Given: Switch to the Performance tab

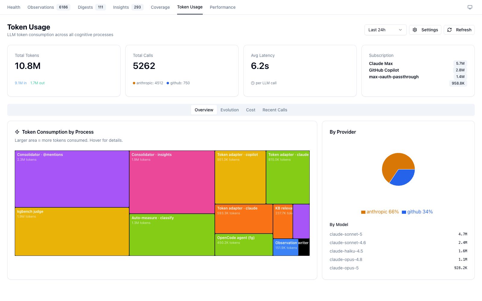Looking at the screenshot, I should [223, 7].
